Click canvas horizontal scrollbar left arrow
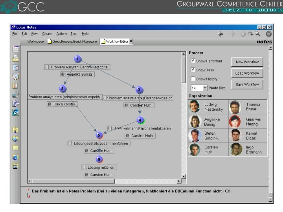 pos(30,181)
